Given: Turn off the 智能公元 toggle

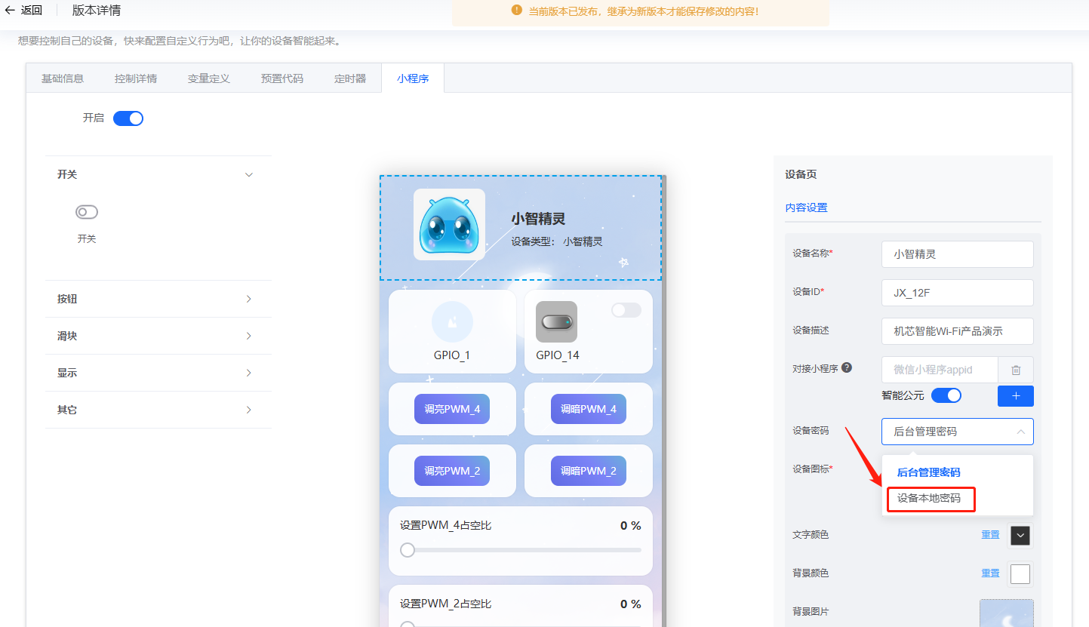Looking at the screenshot, I should click(x=946, y=395).
